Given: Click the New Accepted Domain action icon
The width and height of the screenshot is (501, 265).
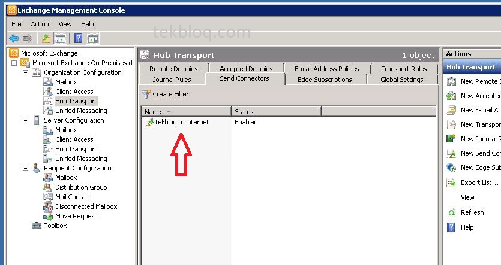Looking at the screenshot, I should point(451,96).
